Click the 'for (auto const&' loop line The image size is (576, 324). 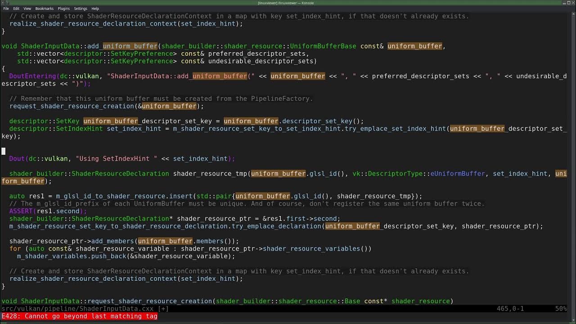point(190,248)
